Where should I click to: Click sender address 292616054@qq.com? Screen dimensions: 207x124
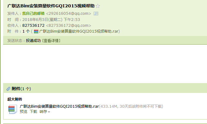[69, 14]
